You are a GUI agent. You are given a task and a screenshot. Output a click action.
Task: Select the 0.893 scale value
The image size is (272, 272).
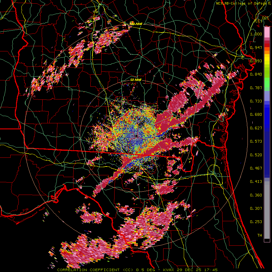click(x=256, y=61)
